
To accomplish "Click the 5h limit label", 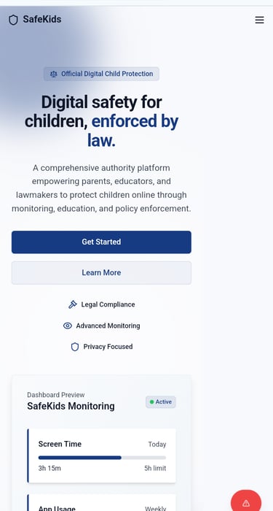I will coord(155,469).
